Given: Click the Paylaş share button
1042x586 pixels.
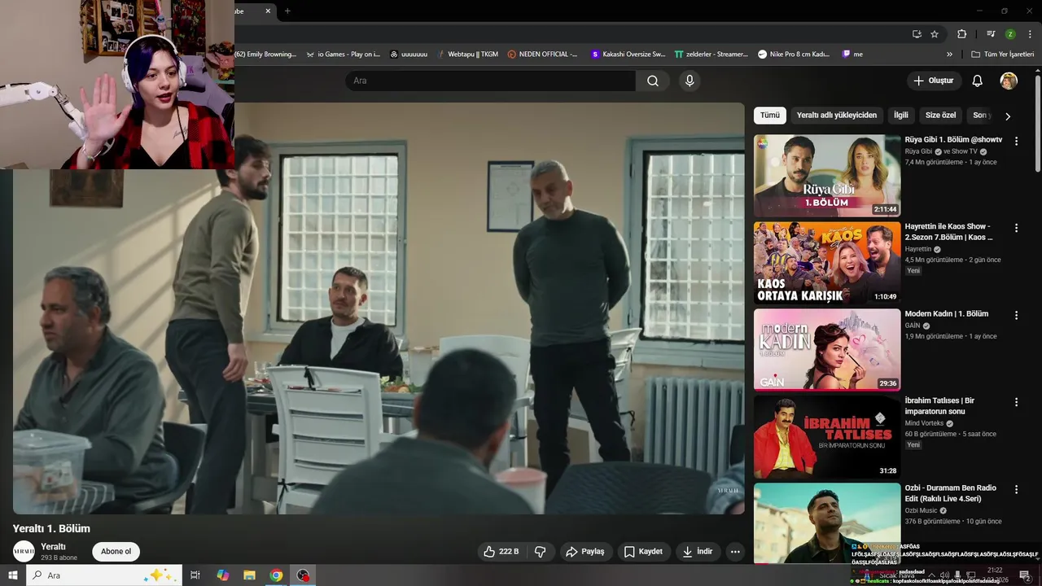Looking at the screenshot, I should [x=585, y=552].
